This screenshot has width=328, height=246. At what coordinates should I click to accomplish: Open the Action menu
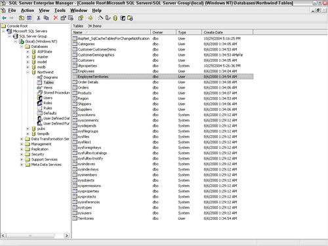pos(28,10)
